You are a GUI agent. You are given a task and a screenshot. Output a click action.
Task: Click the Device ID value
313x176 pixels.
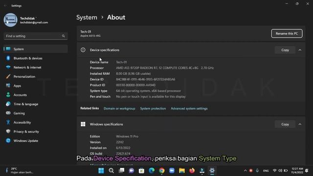(146, 79)
